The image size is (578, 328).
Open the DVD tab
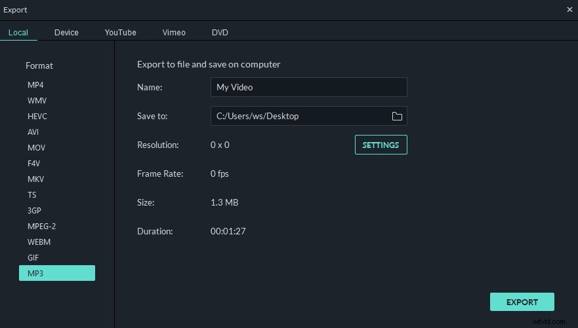point(220,32)
